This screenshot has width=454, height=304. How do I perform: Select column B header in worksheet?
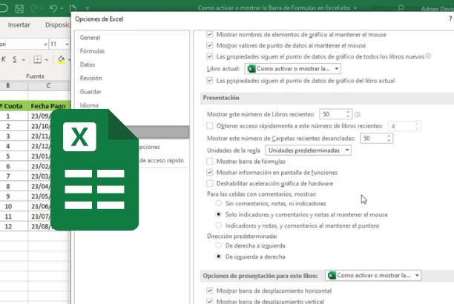[x=8, y=86]
